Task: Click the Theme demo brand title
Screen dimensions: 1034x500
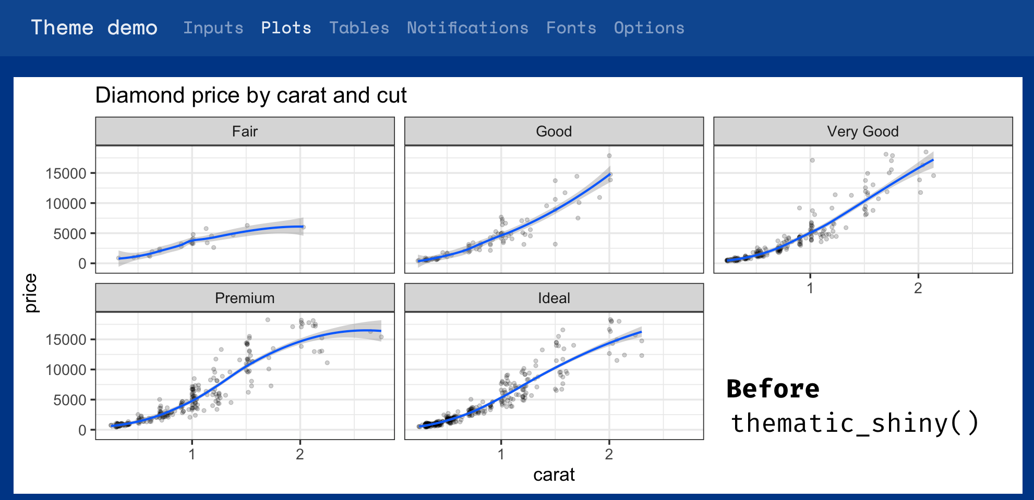Action: pos(94,27)
